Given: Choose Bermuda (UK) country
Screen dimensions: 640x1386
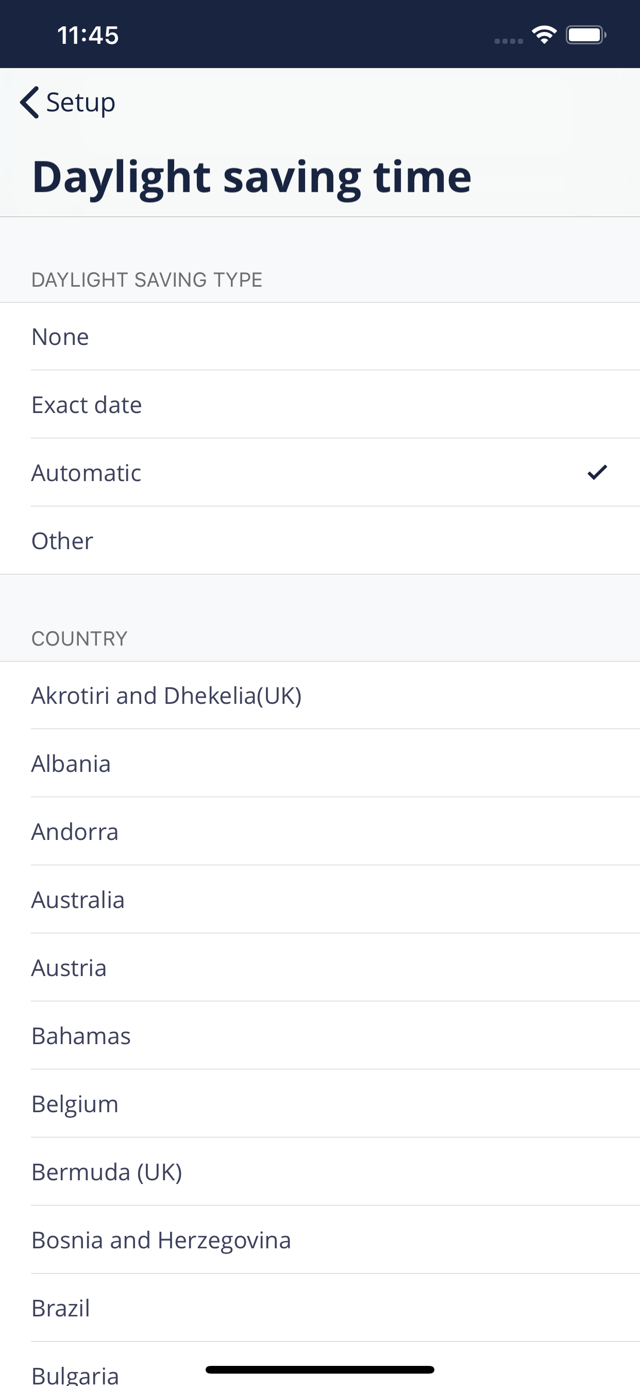Looking at the screenshot, I should (320, 1172).
